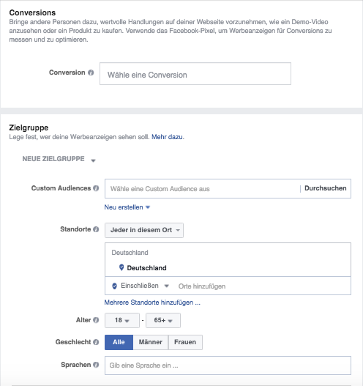Open the Einschließen dropdown
The height and width of the screenshot is (386, 363).
click(145, 286)
